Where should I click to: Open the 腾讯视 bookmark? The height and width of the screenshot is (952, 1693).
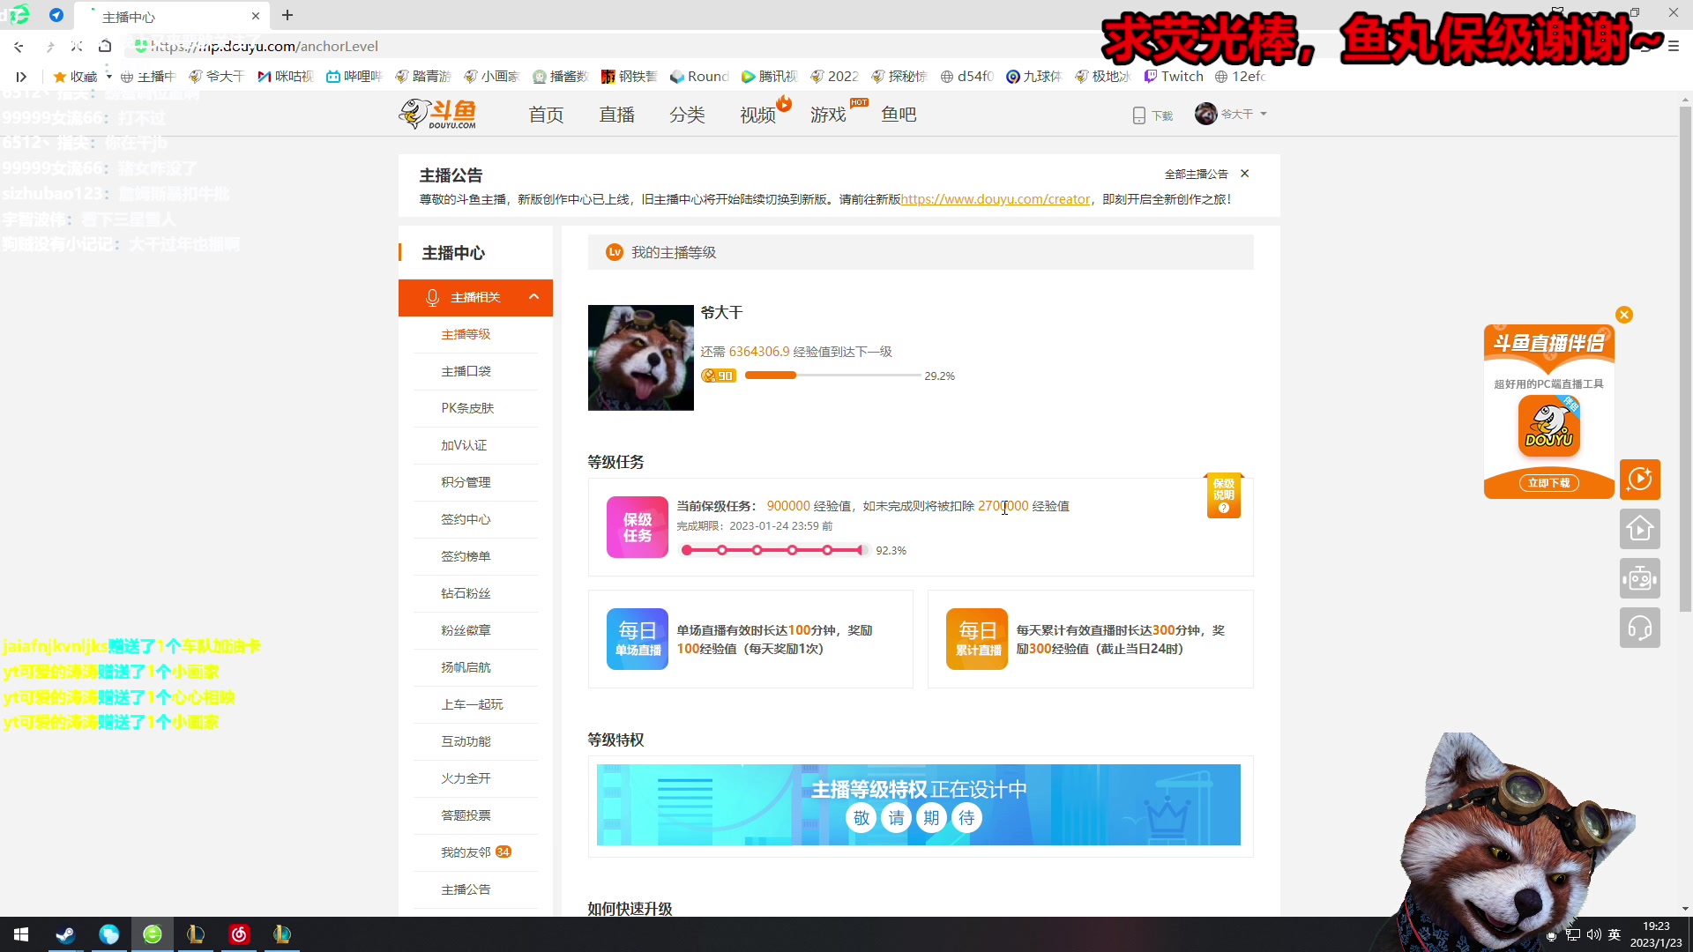point(769,77)
